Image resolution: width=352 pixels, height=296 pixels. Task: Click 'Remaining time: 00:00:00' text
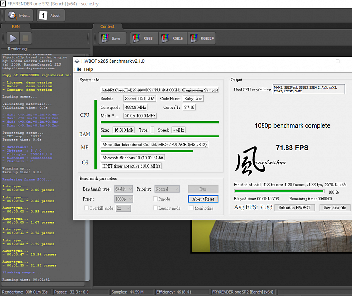311,199
